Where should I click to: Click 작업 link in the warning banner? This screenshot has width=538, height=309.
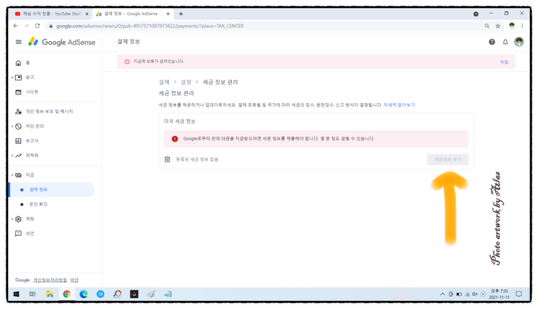(503, 62)
